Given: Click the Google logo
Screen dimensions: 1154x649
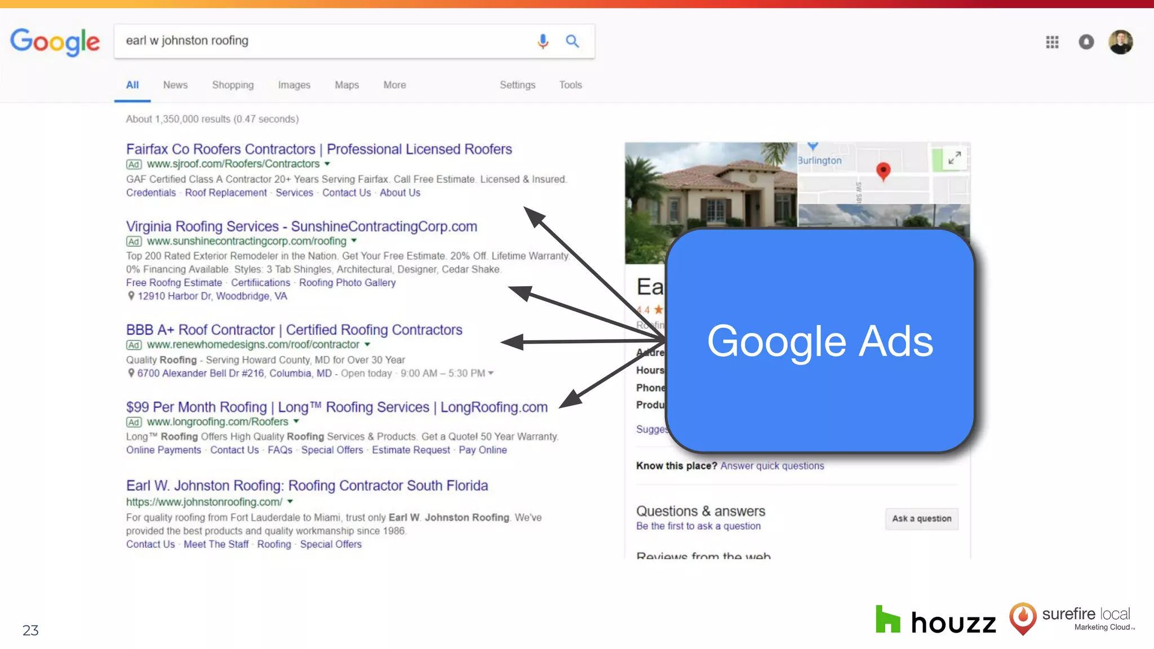Looking at the screenshot, I should 55,42.
